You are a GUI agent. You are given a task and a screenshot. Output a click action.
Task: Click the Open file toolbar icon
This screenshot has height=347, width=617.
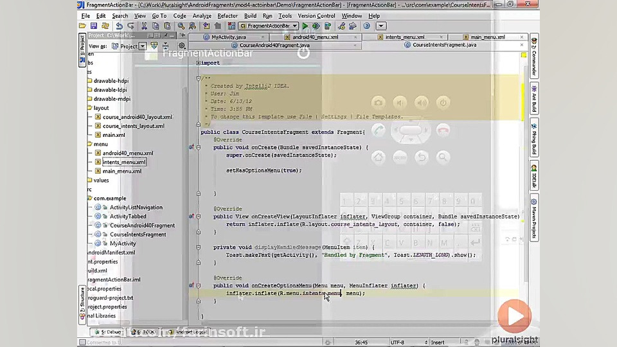click(x=82, y=26)
